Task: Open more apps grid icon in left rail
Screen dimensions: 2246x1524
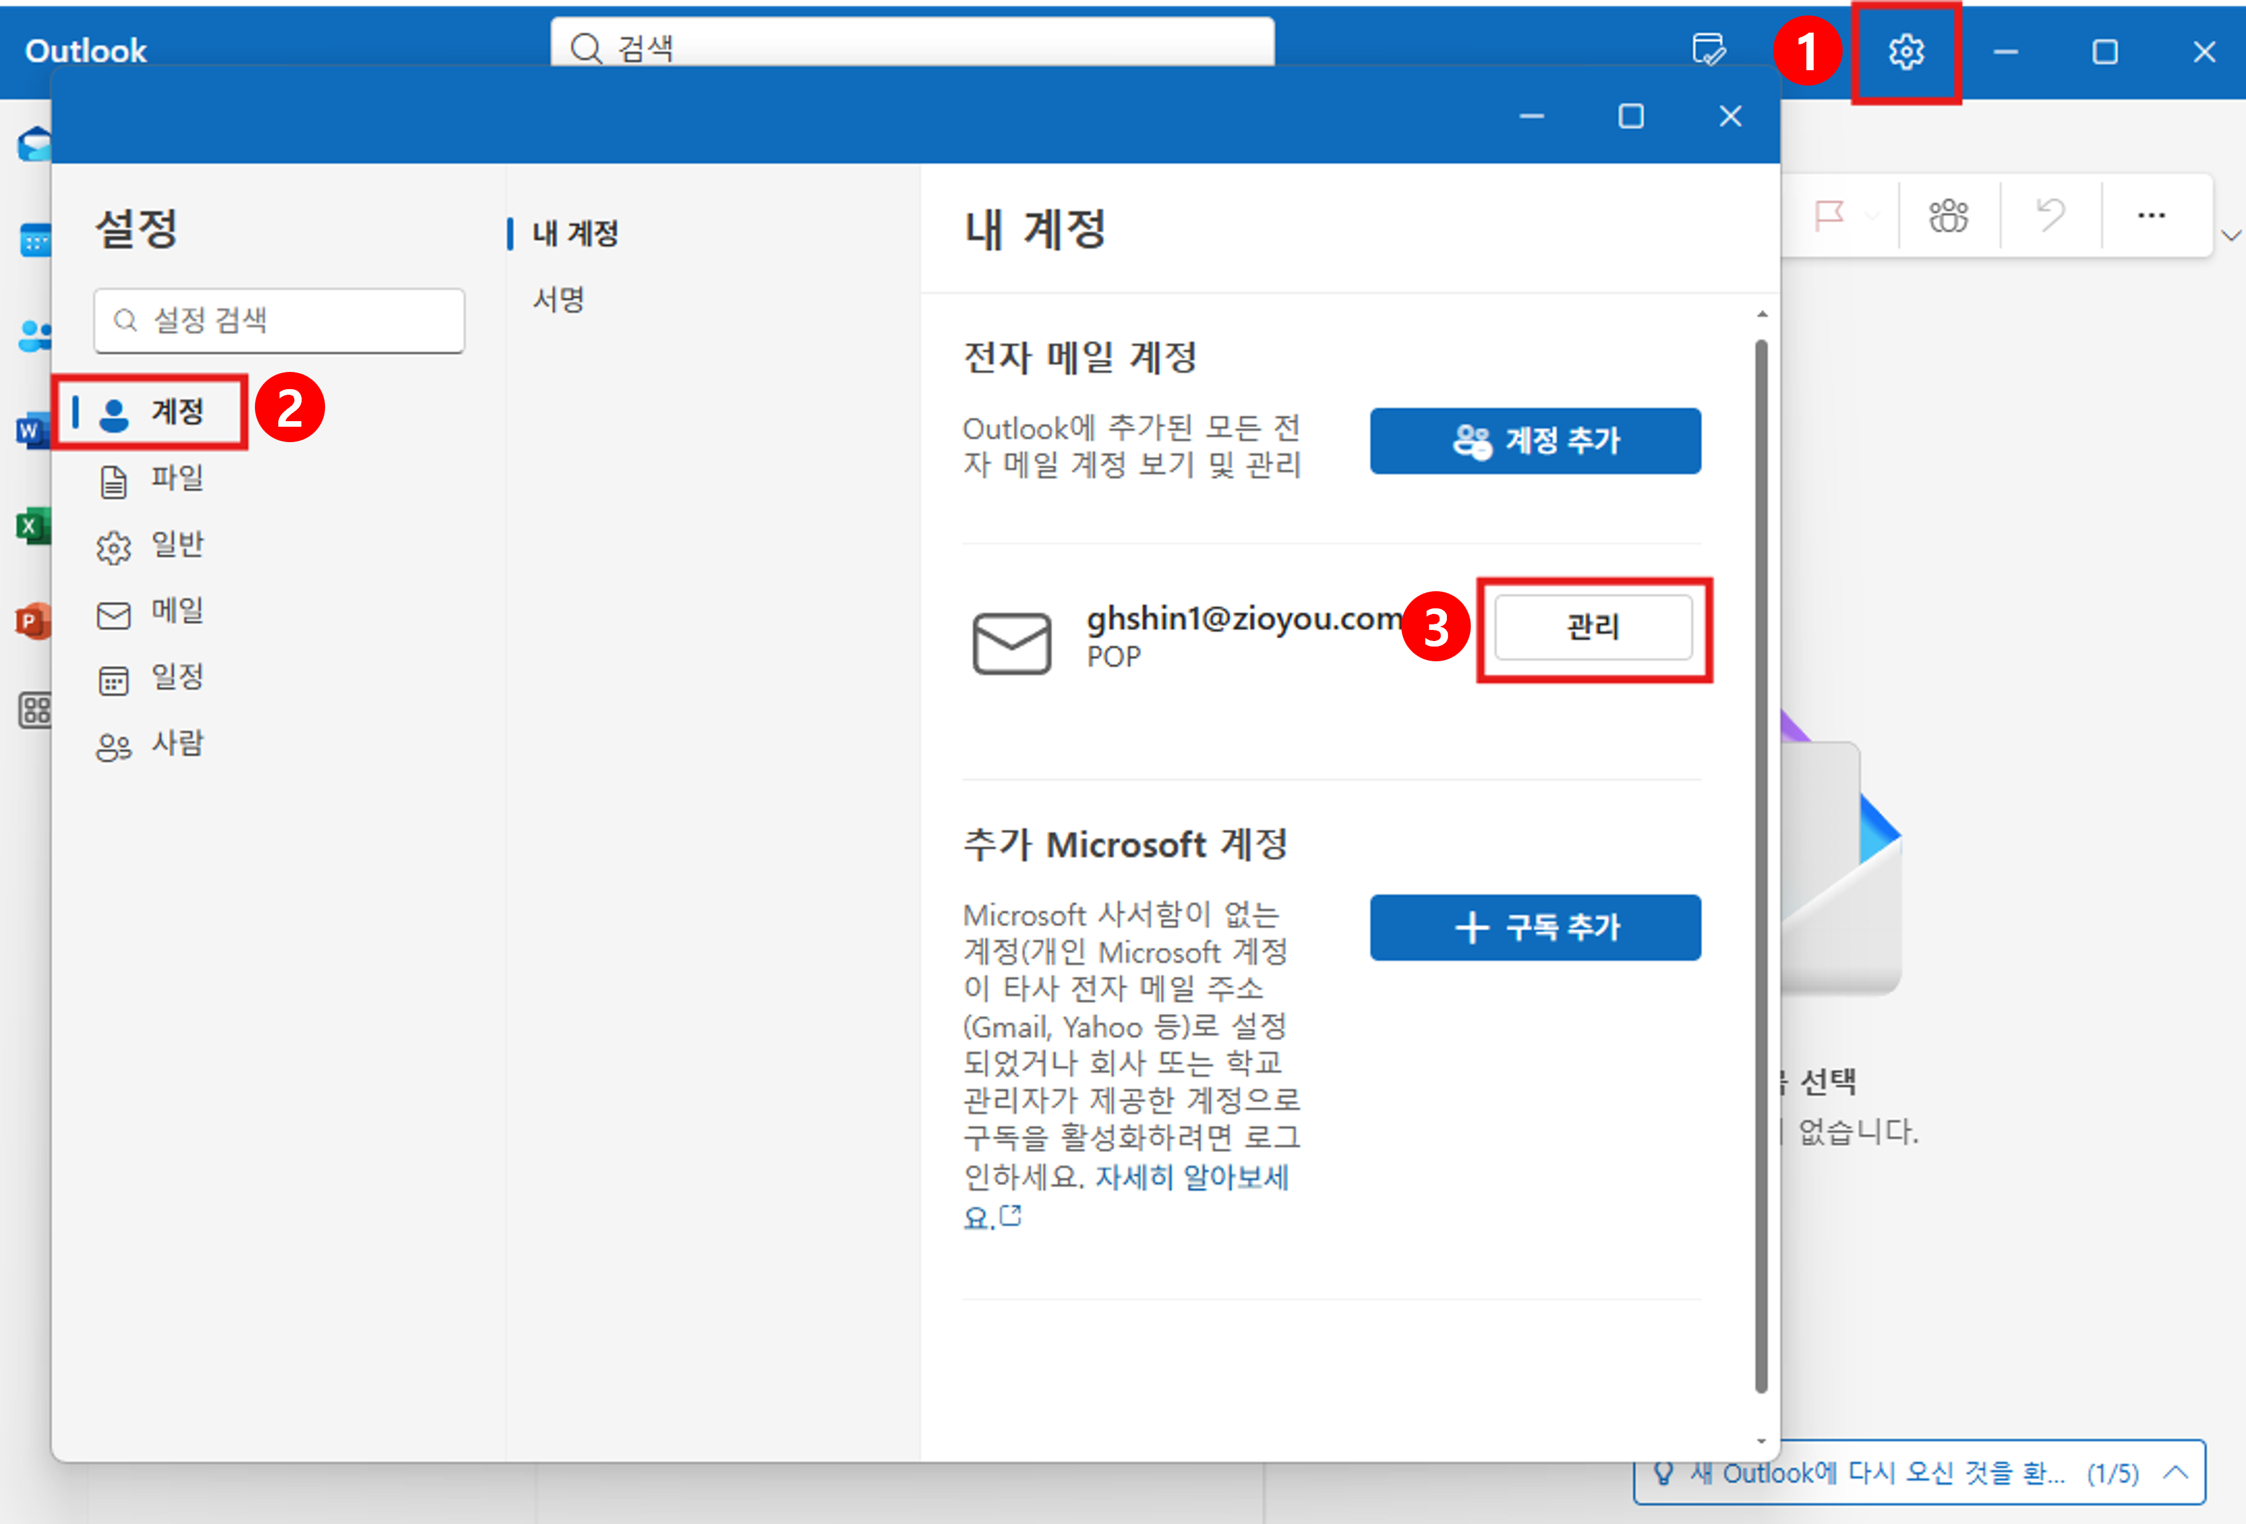Action: 35,711
